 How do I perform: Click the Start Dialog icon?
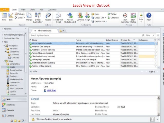tap(133, 15)
